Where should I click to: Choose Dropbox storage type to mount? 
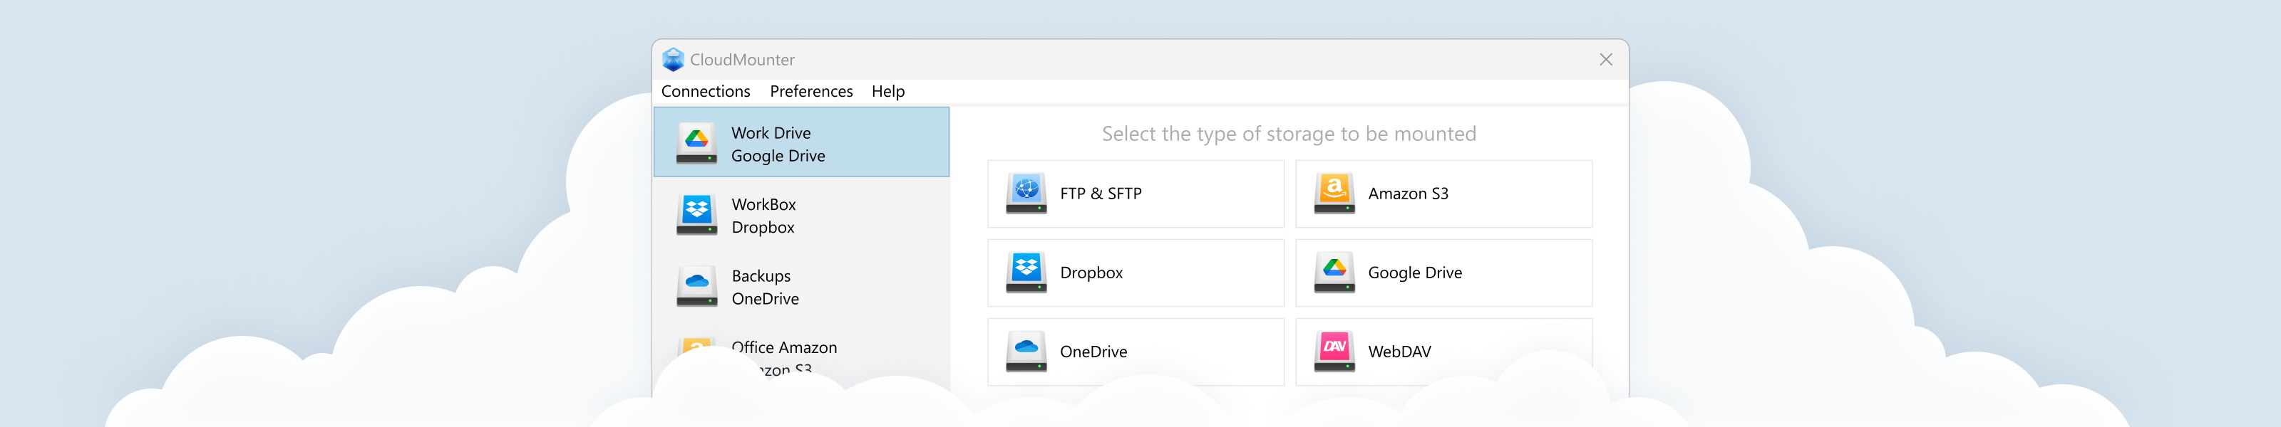1136,273
